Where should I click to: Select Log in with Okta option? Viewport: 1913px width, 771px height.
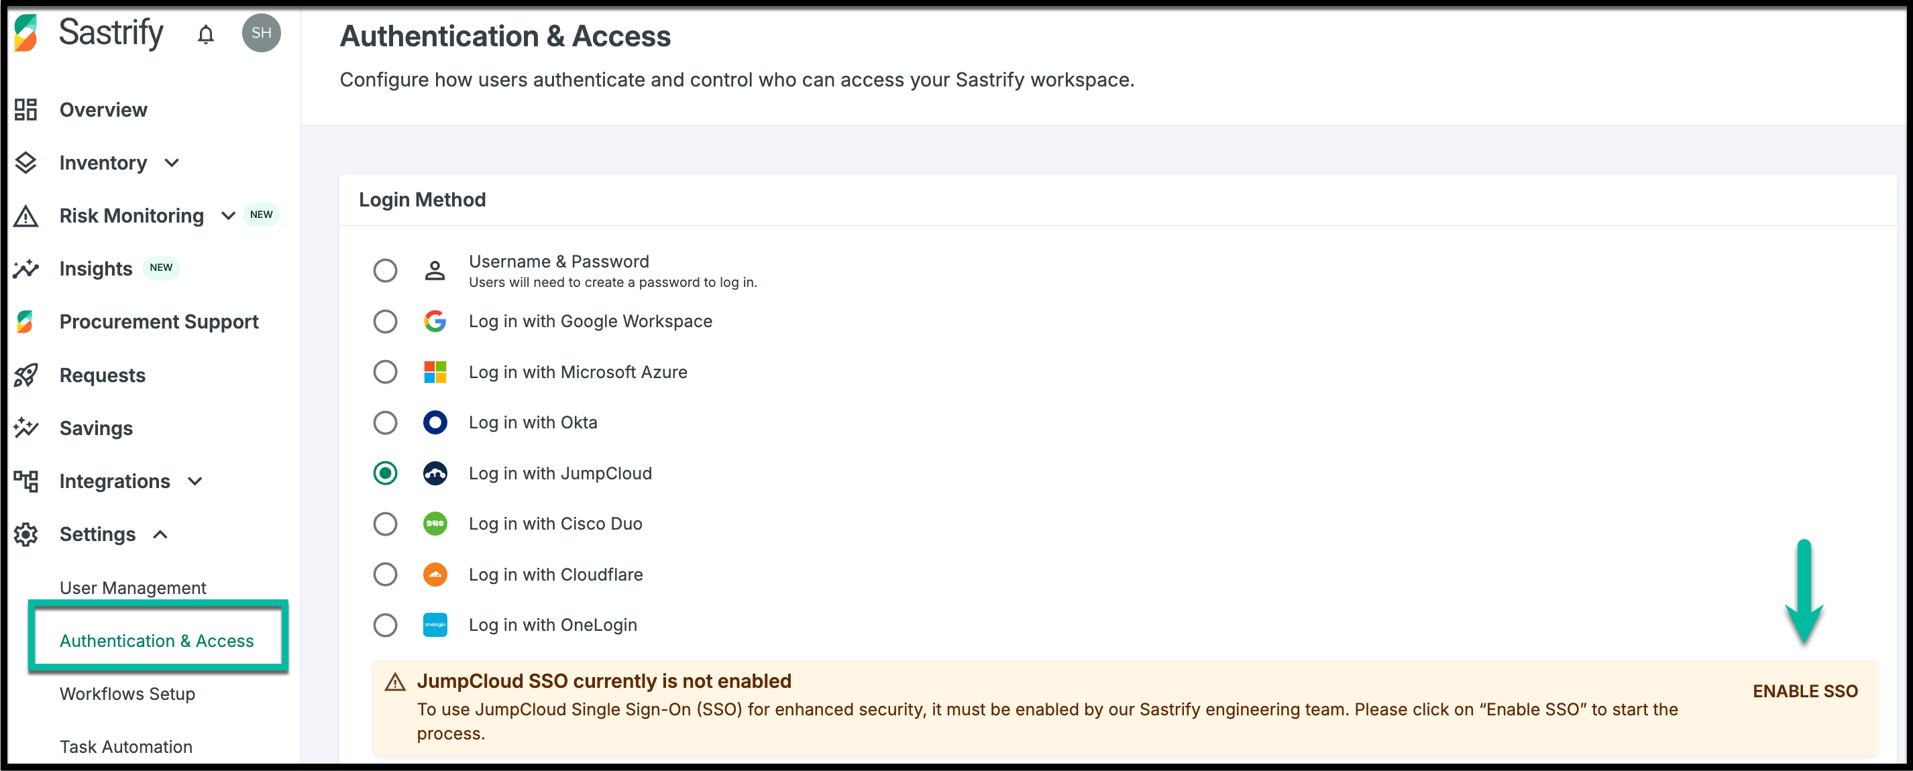(x=385, y=423)
